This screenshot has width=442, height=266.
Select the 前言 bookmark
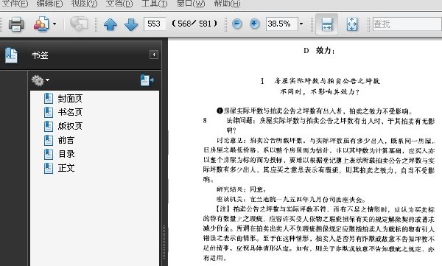point(66,140)
